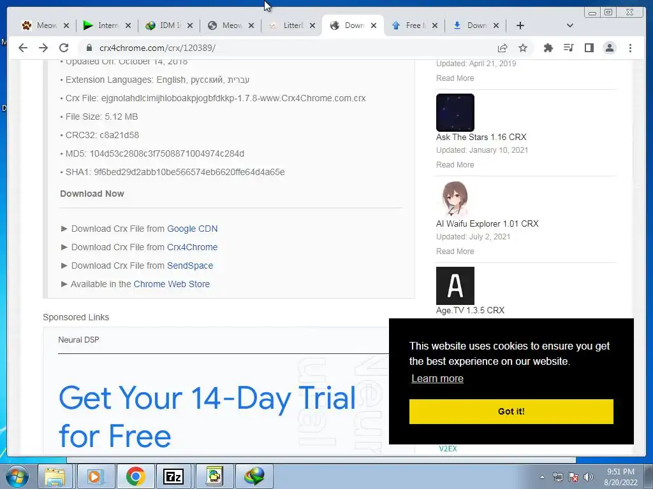Show hidden system tray icons

tap(542, 477)
